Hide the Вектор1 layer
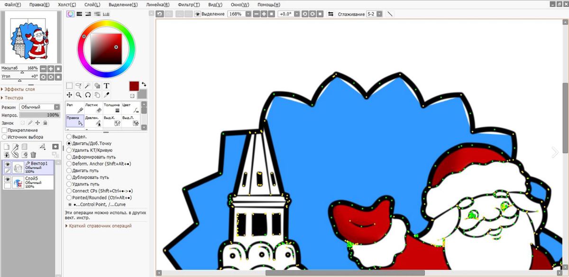The height and width of the screenshot is (277, 569). [8, 164]
